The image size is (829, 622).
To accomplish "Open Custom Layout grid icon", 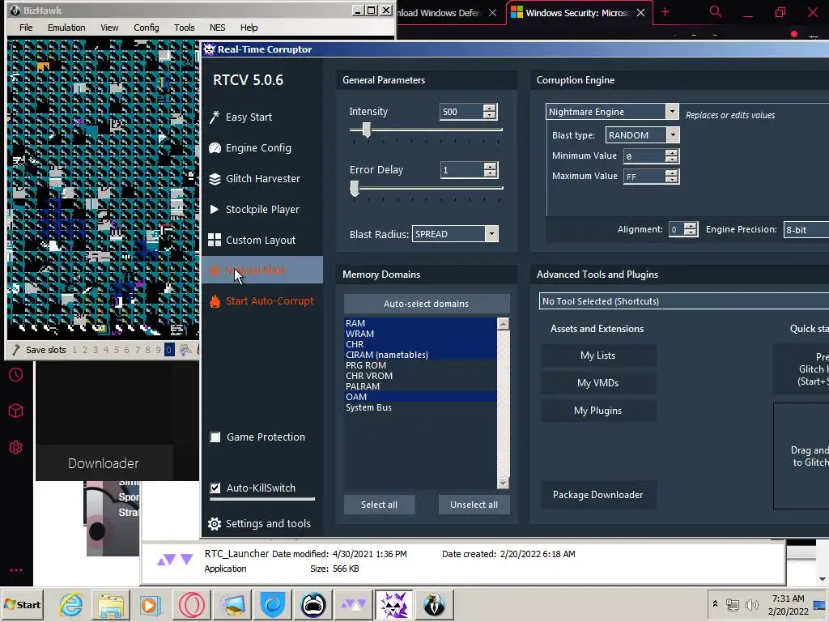I will pyautogui.click(x=215, y=240).
